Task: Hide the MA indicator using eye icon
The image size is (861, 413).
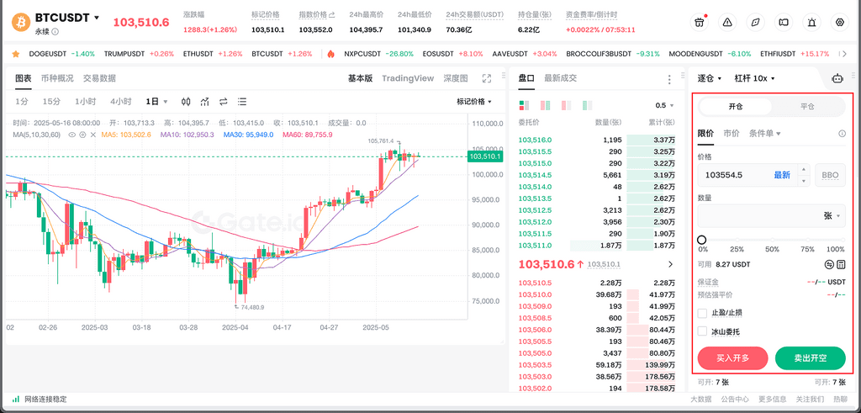Action: click(71, 135)
